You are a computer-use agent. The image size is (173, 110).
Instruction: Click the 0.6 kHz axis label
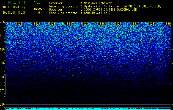pos(2,105)
